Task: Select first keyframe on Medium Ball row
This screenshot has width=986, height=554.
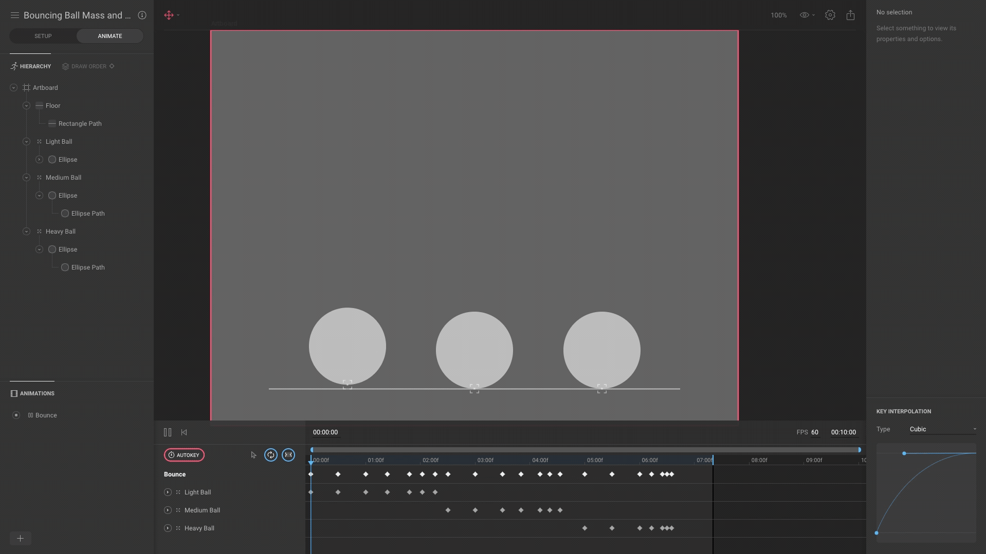Action: (x=448, y=510)
